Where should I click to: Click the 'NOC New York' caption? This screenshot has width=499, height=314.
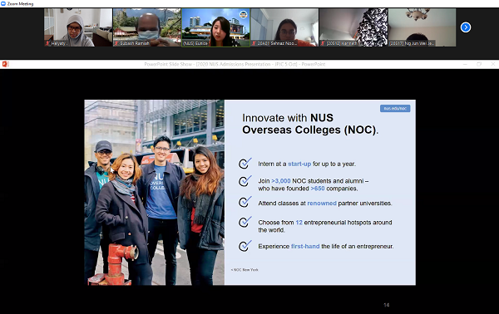click(245, 270)
